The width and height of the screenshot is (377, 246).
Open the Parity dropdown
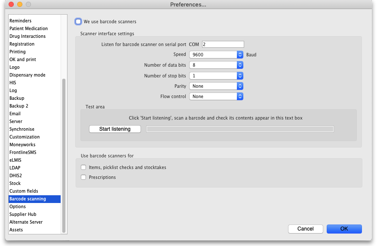(216, 86)
